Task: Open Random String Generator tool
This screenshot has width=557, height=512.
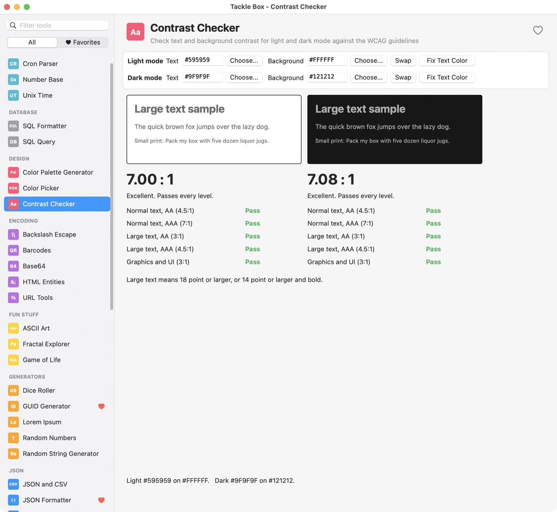Action: pos(57,454)
